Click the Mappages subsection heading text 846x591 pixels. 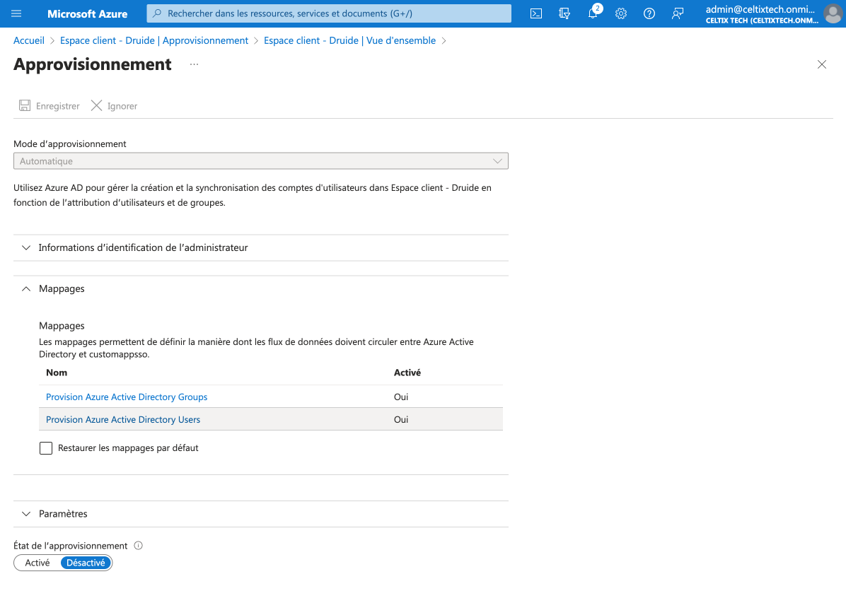[62, 326]
